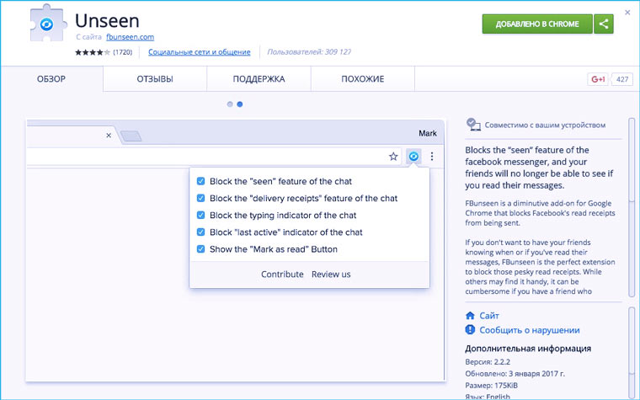This screenshot has height=400, width=640.
Task: Click the Unseen eye icon in browser toolbar
Action: [413, 157]
